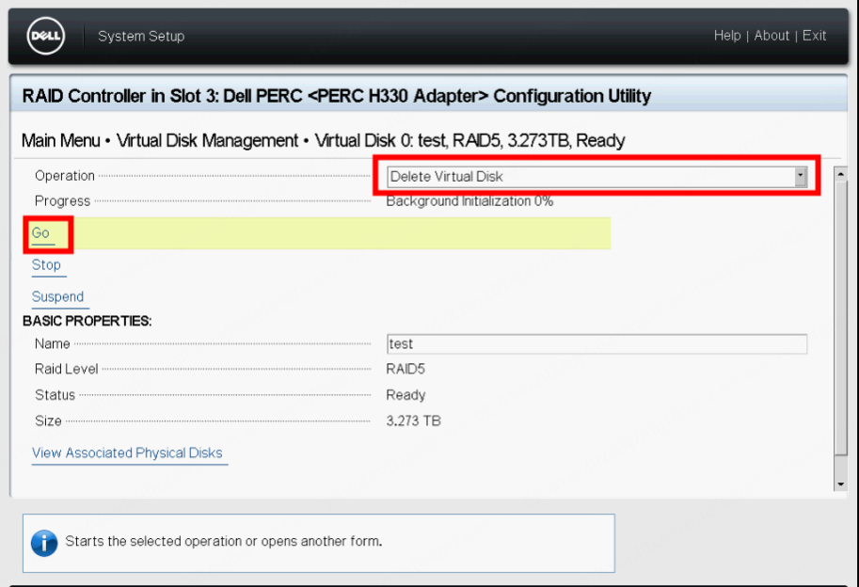Click the Dell logo icon

[x=46, y=36]
